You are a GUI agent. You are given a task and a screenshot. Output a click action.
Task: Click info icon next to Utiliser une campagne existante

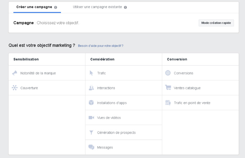click(126, 7)
